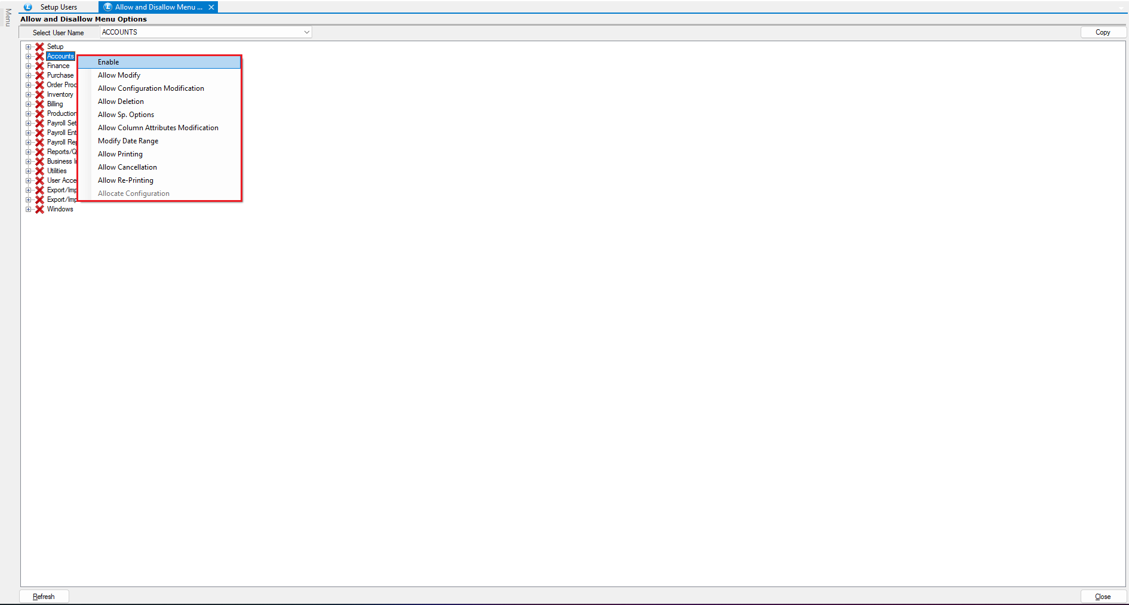Click the red X icon beside Inventory
This screenshot has height=605, width=1129.
[39, 94]
